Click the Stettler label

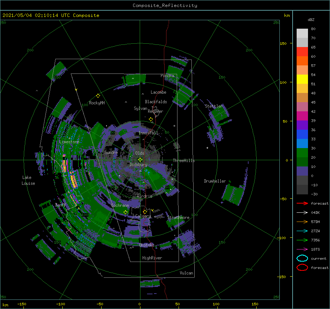click(x=214, y=106)
